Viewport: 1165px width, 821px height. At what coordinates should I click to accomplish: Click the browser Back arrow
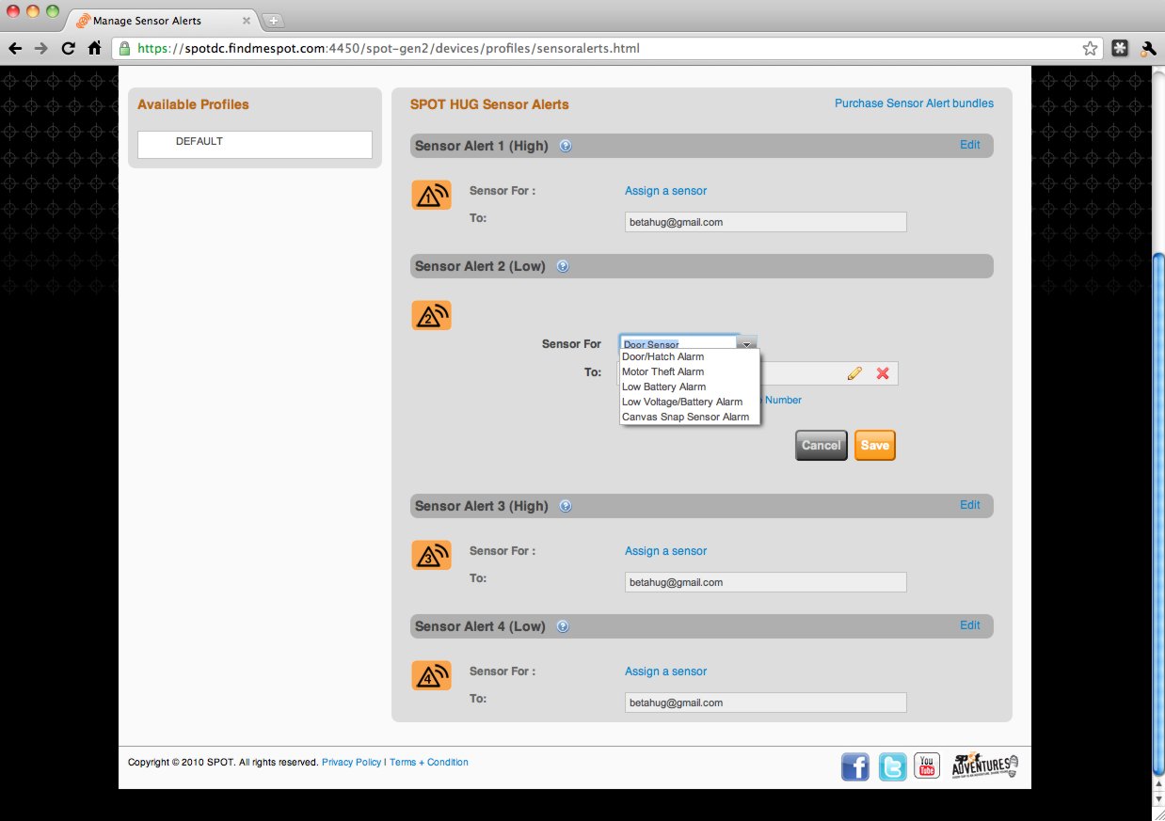click(x=15, y=48)
